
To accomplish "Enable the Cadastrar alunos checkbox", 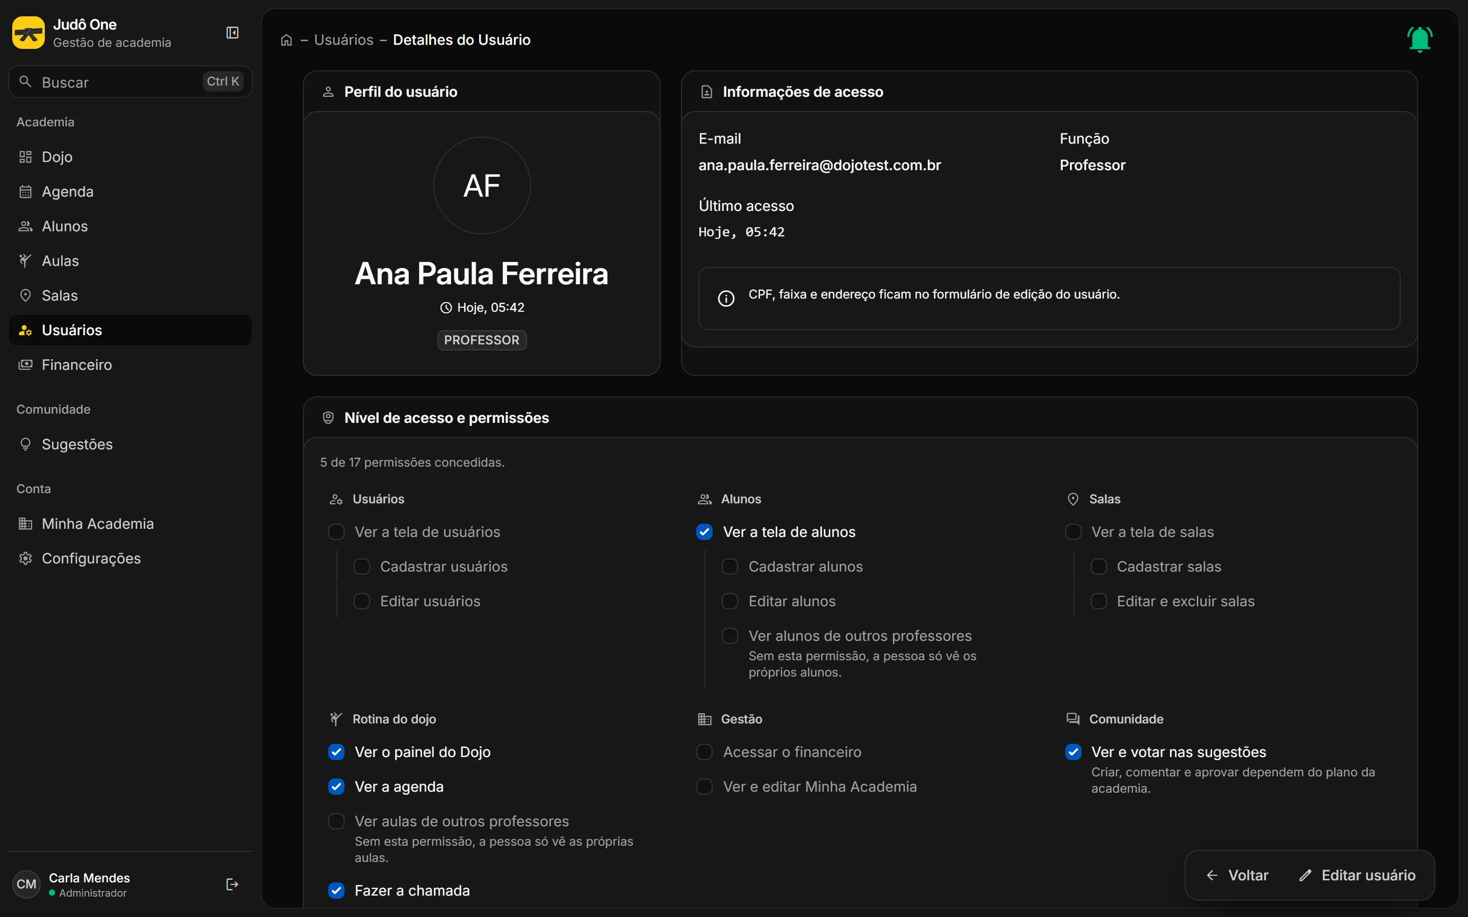I will pyautogui.click(x=730, y=567).
